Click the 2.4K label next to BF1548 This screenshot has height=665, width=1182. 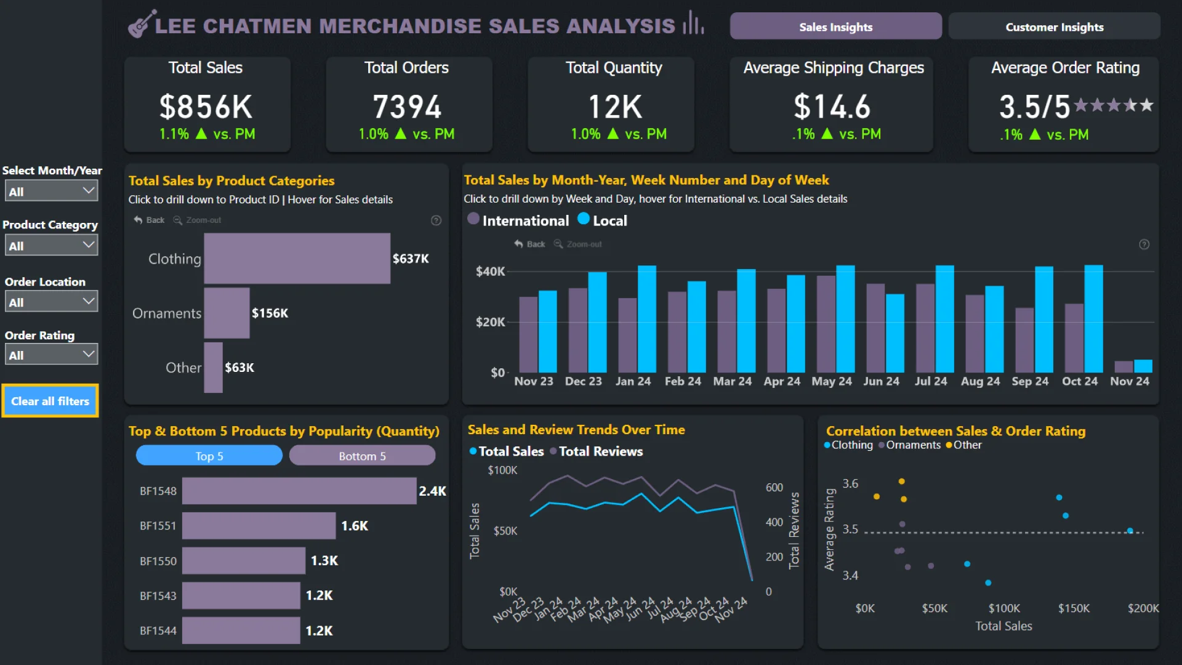pos(432,491)
